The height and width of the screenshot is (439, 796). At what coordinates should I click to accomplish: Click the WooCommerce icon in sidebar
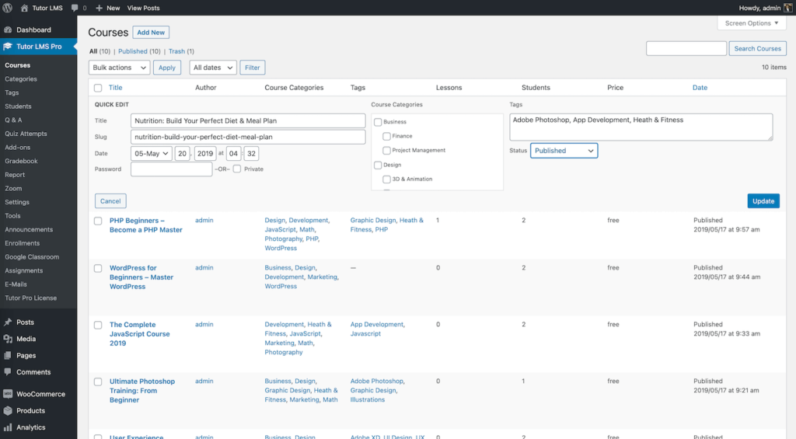tap(8, 394)
